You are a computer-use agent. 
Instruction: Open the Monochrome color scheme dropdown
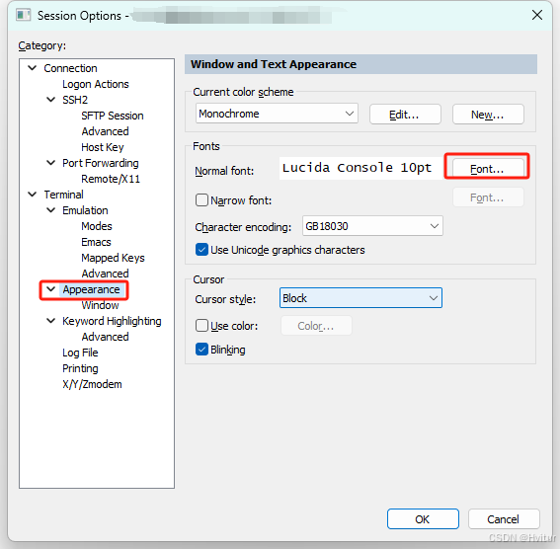(x=277, y=114)
